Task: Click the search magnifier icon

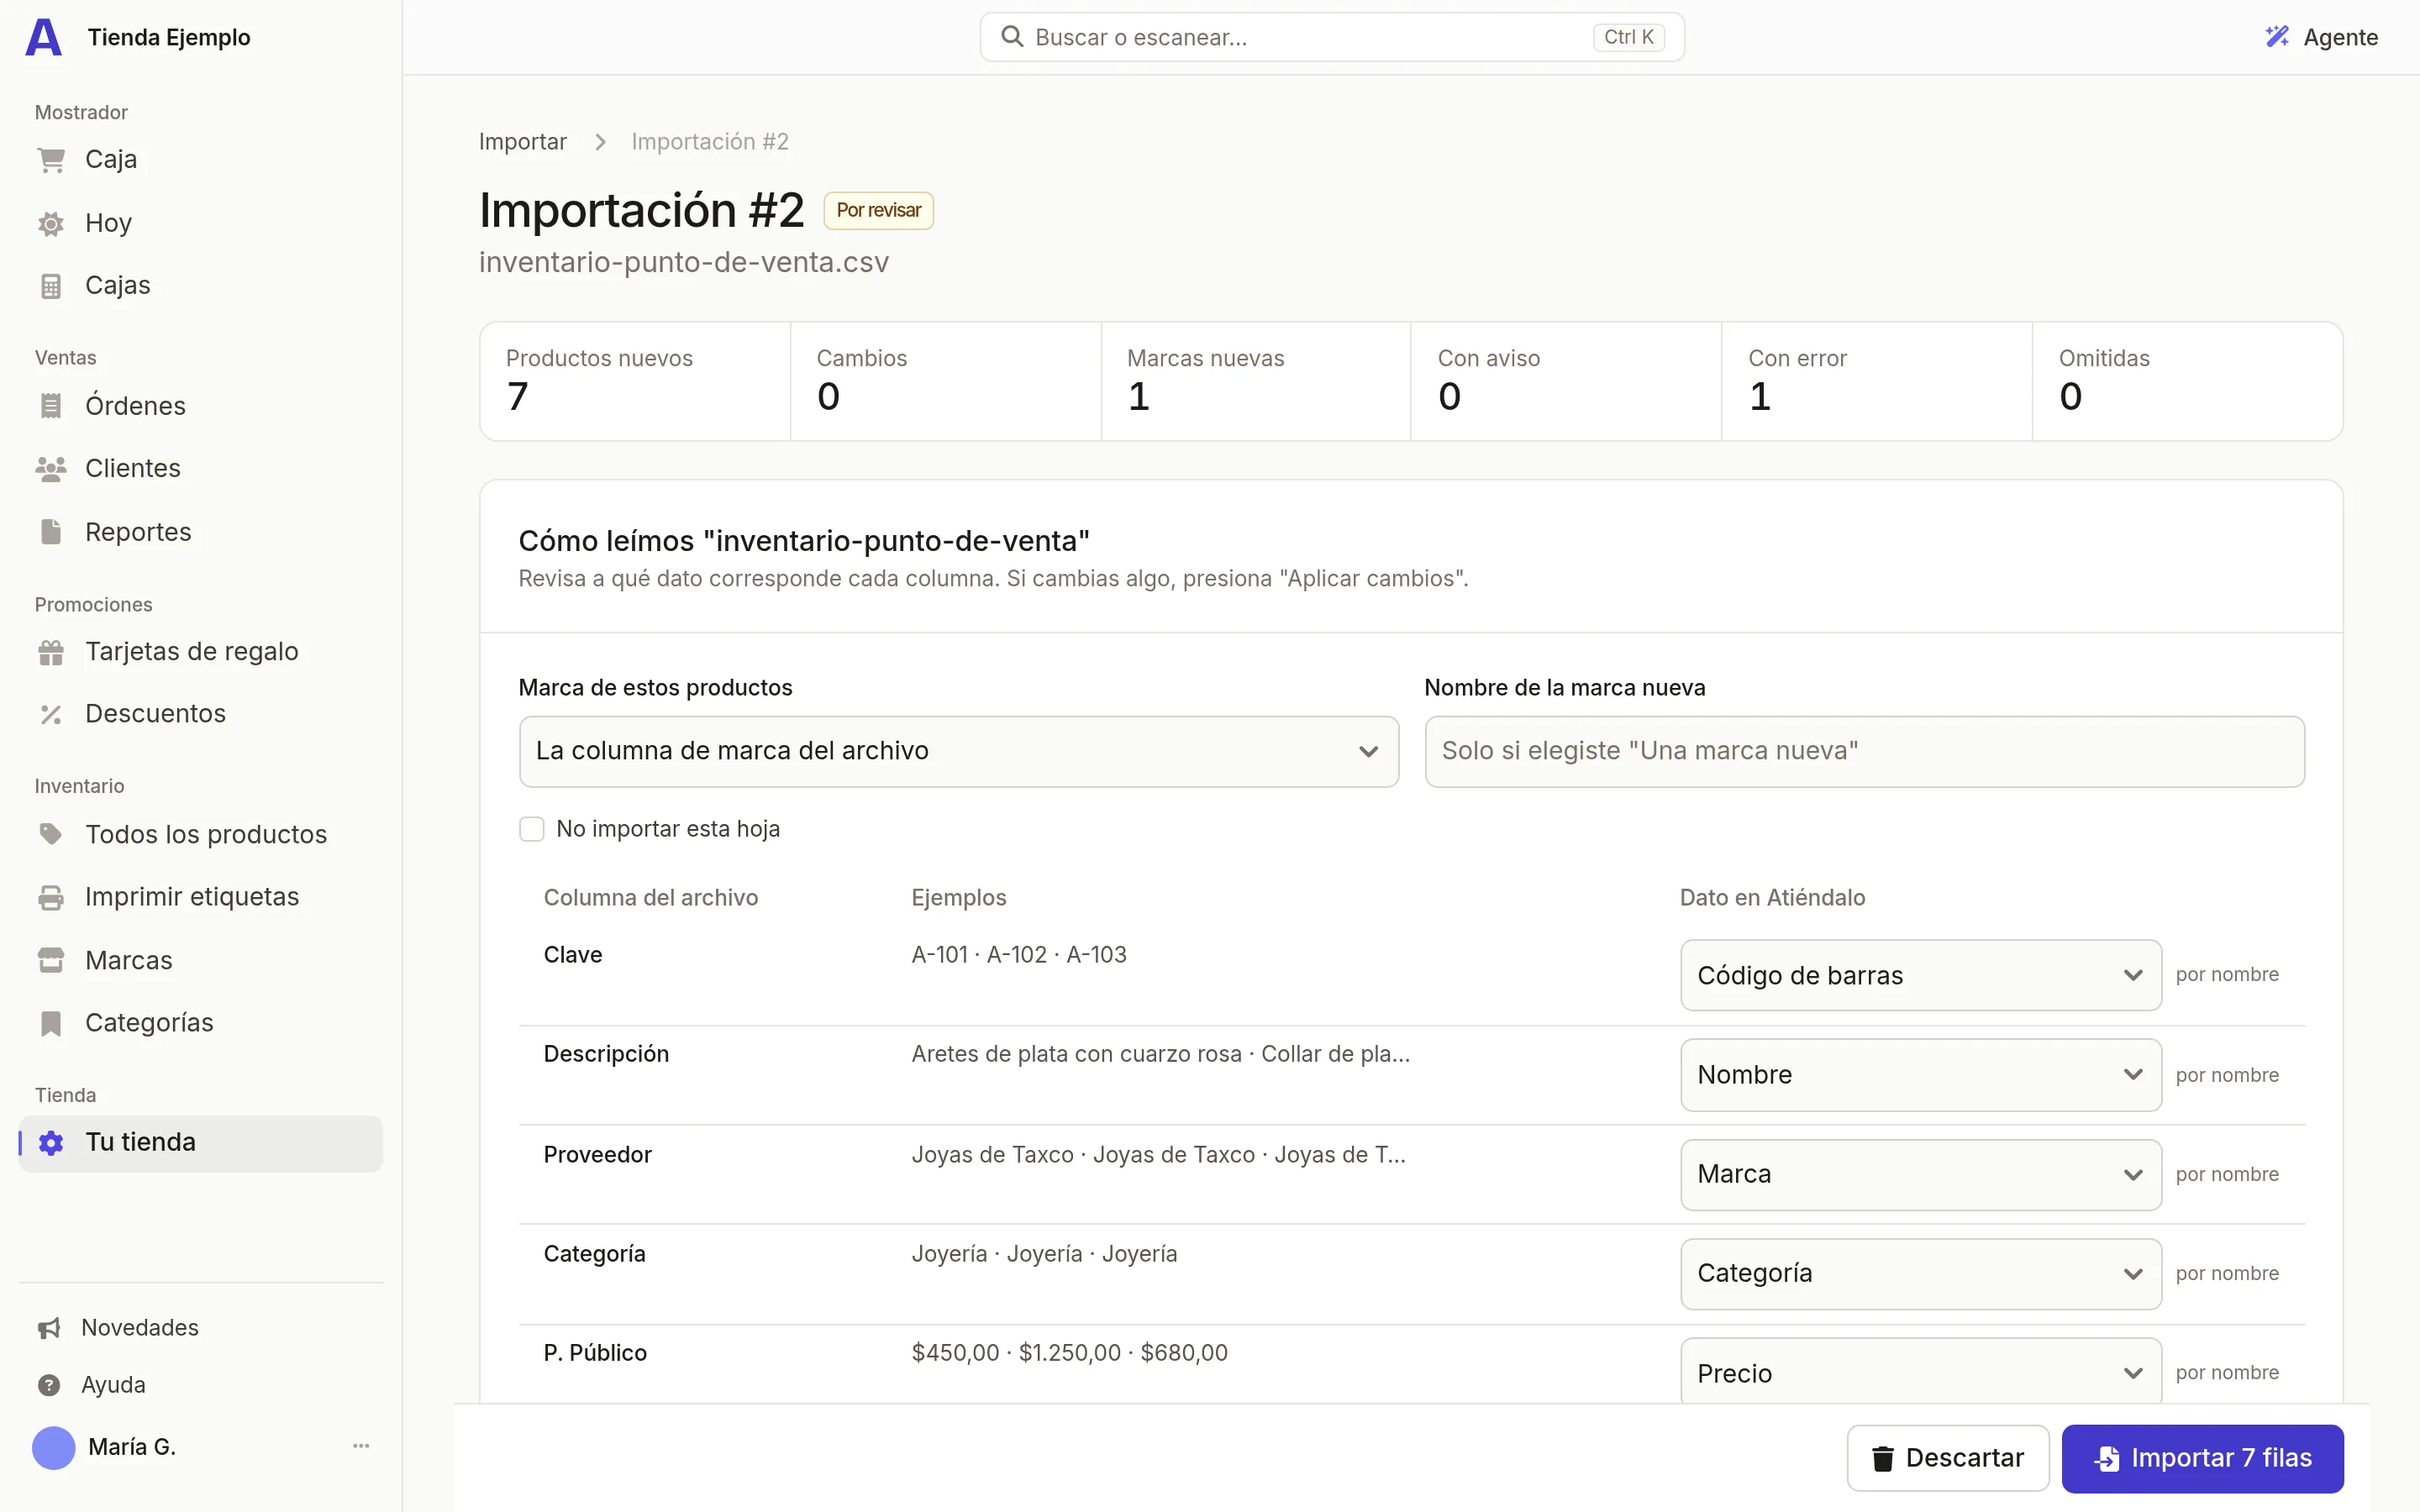Action: click(1012, 37)
